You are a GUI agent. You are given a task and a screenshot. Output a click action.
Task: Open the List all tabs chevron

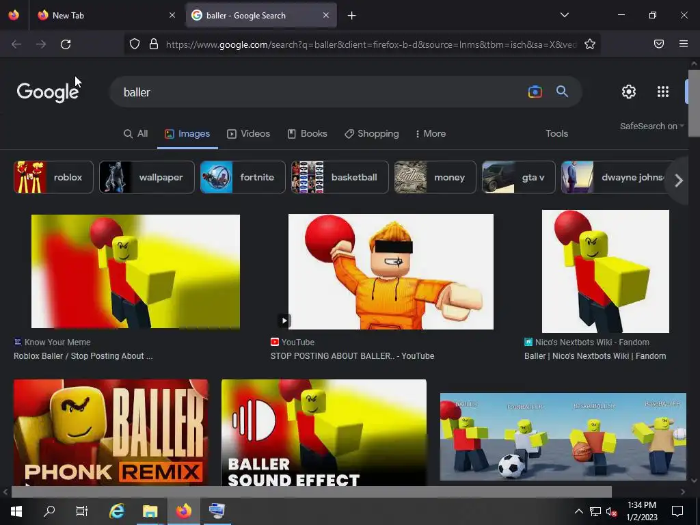[x=564, y=15]
